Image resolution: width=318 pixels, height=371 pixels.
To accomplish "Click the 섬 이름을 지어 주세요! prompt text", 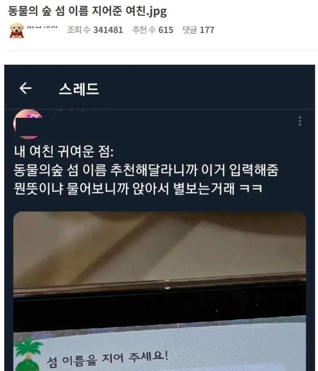I will click(108, 359).
